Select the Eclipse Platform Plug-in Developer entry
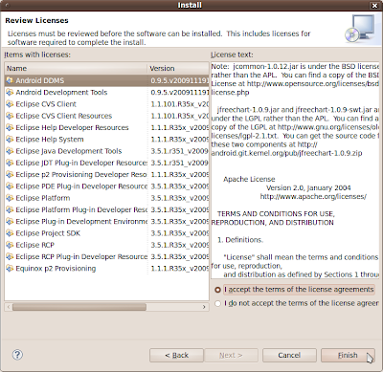 tap(81, 209)
